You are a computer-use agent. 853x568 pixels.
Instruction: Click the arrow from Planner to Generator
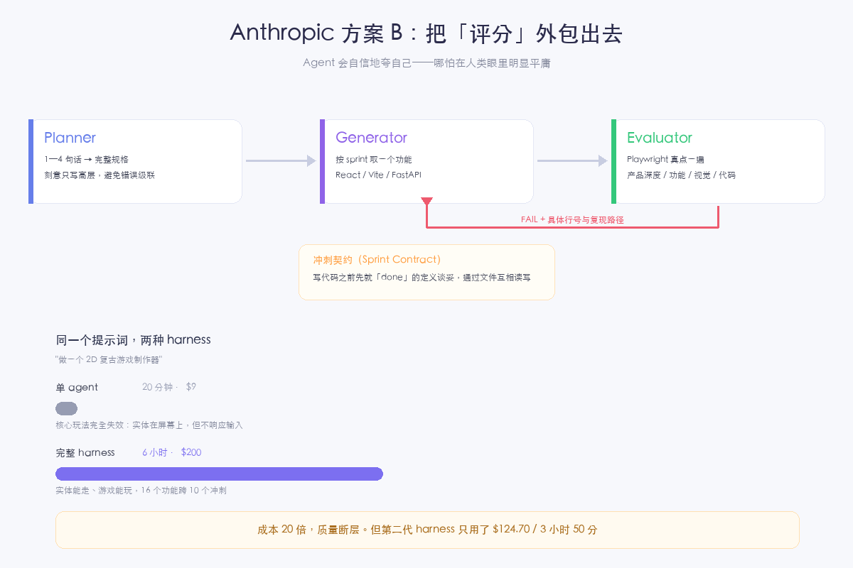pos(281,161)
